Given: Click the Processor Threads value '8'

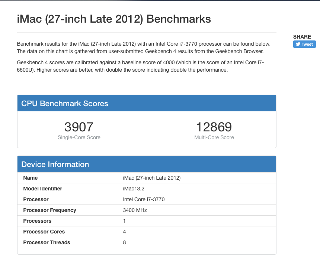Looking at the screenshot, I should (124, 243).
